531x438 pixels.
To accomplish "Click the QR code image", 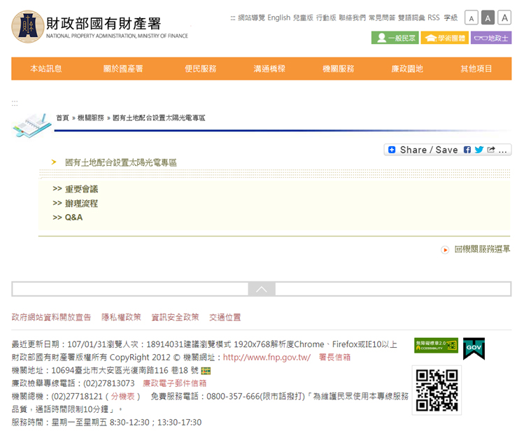I will tap(437, 390).
